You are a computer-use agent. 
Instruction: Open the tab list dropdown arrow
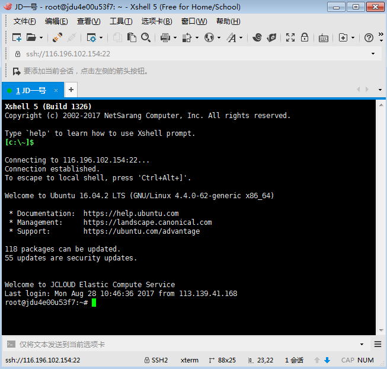[x=380, y=90]
